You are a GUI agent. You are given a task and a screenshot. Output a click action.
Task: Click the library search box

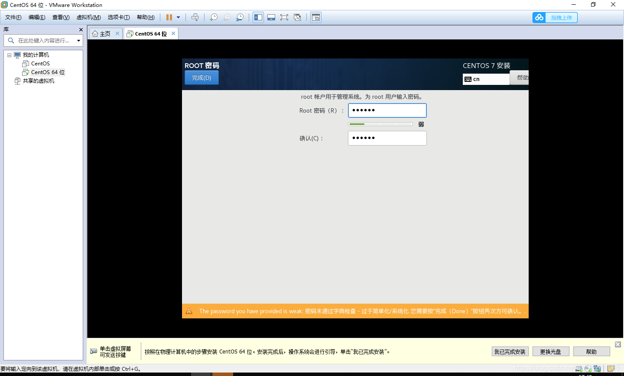pos(43,41)
